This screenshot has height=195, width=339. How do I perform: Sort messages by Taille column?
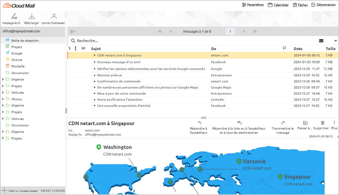click(331, 48)
